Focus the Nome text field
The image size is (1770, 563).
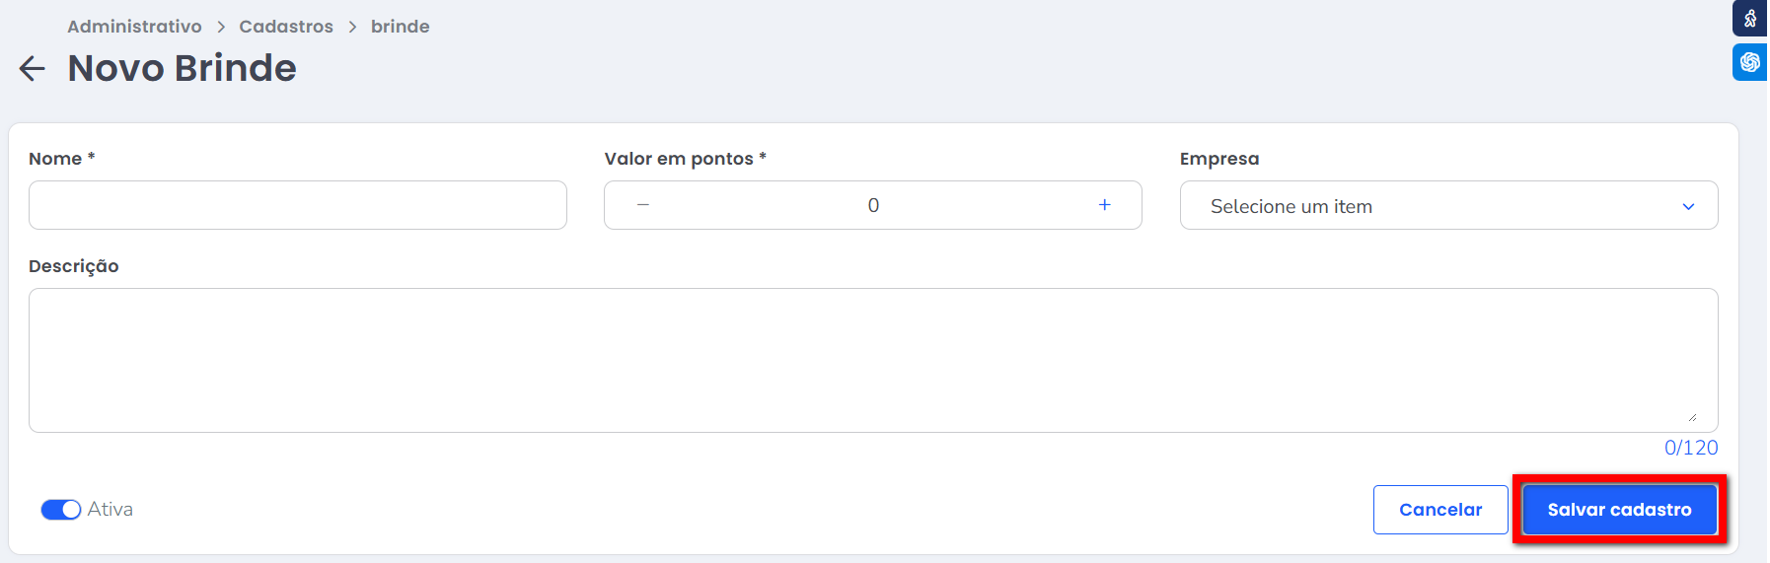coord(297,205)
